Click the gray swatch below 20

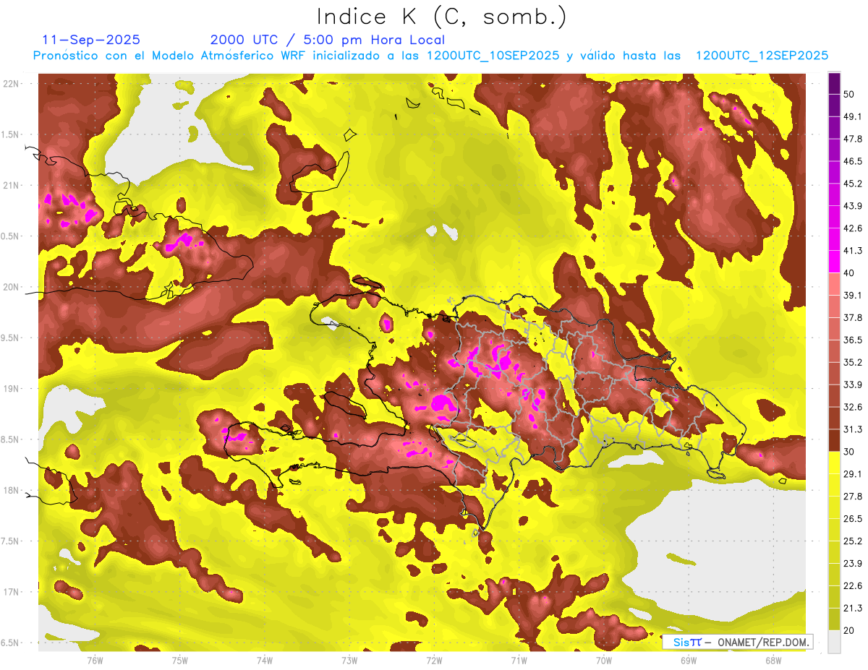click(834, 642)
